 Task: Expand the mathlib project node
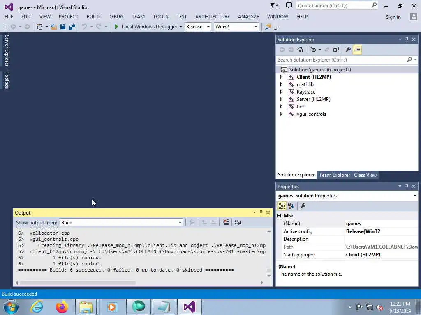click(x=281, y=84)
